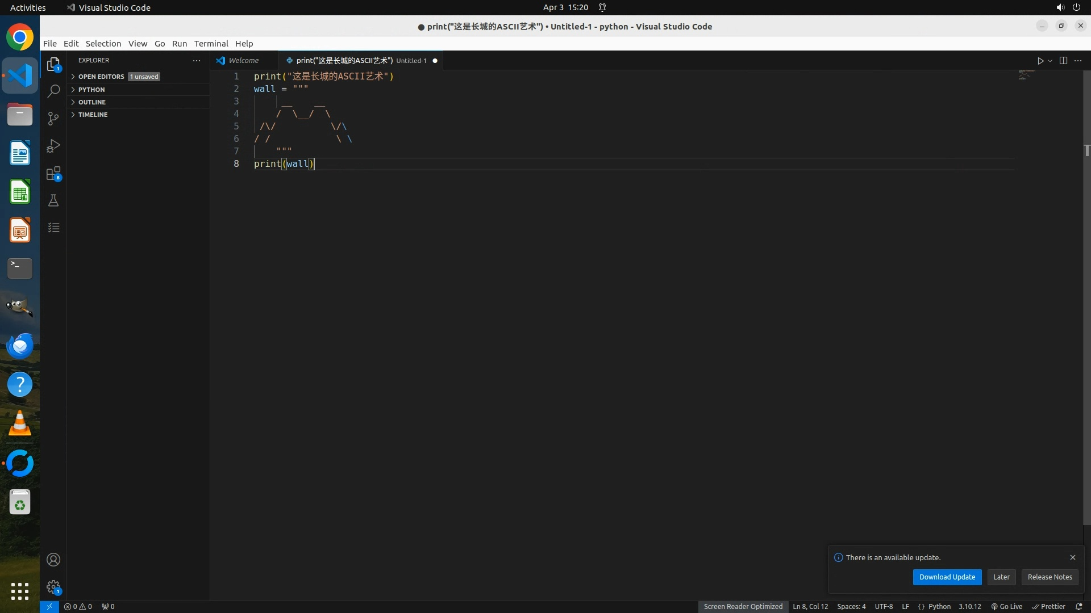Open the Accounts menu icon
This screenshot has height=613, width=1091.
point(53,560)
